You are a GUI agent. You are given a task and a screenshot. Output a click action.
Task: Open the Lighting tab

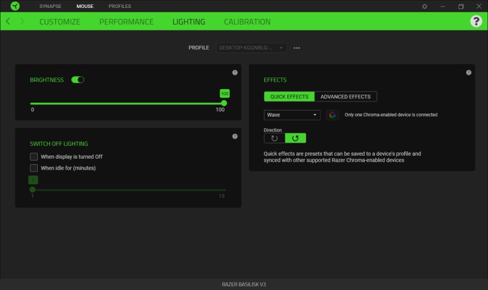188,21
